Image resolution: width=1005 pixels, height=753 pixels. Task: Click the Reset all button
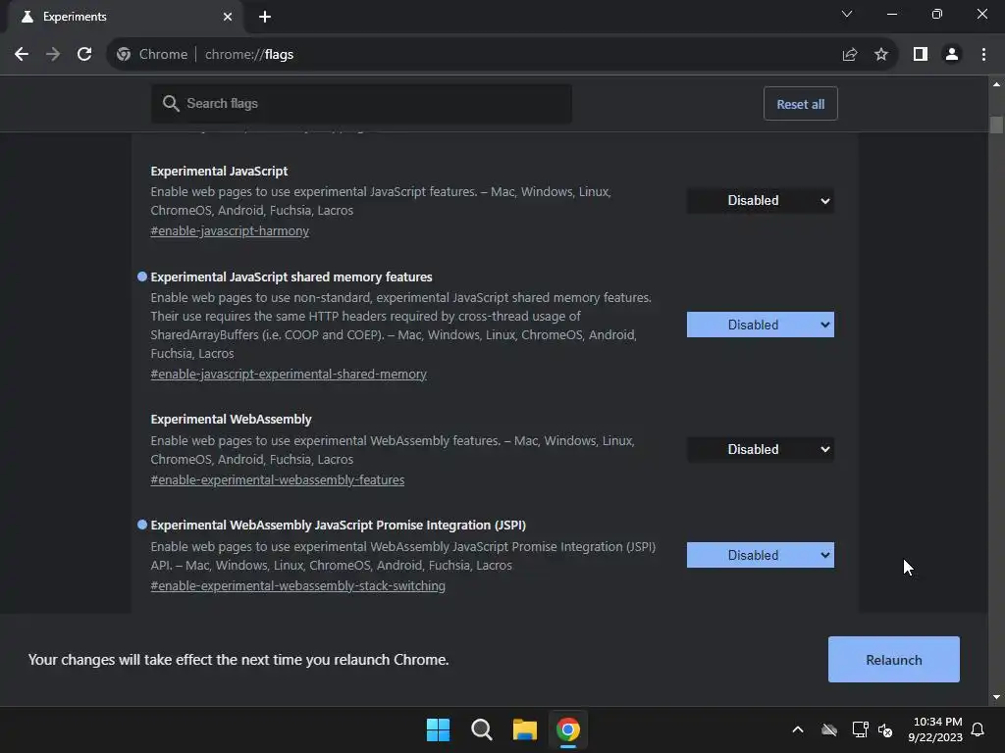pos(801,104)
